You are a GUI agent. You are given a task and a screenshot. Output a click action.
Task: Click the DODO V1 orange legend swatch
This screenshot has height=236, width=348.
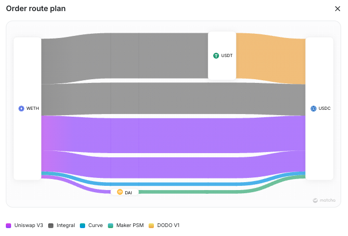click(152, 225)
